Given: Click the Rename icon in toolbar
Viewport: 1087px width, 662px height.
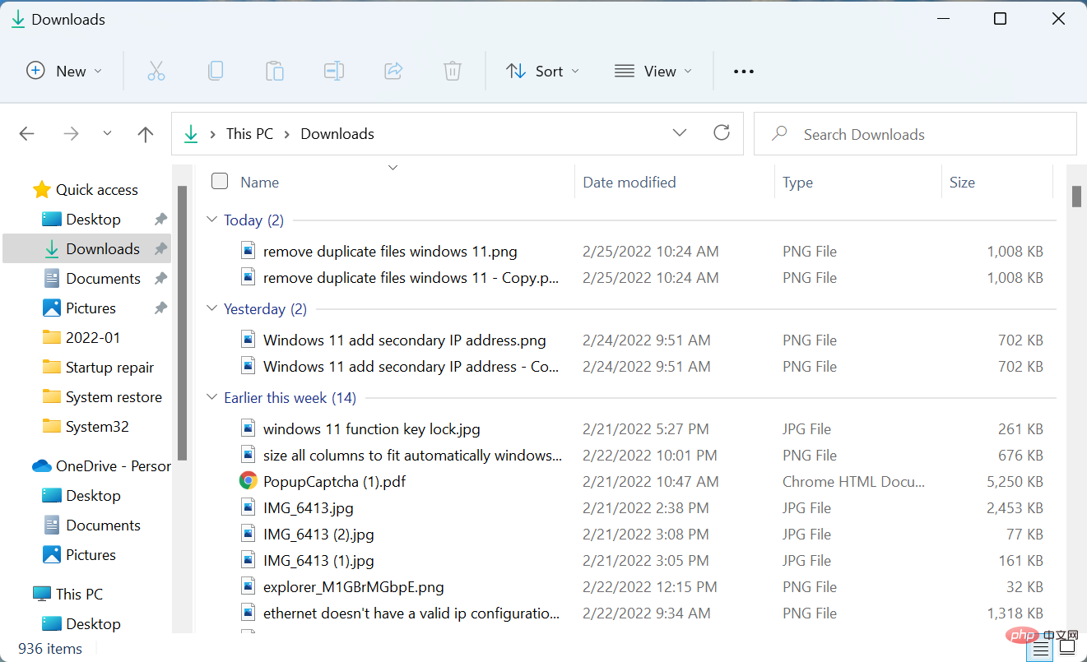Looking at the screenshot, I should (x=334, y=72).
